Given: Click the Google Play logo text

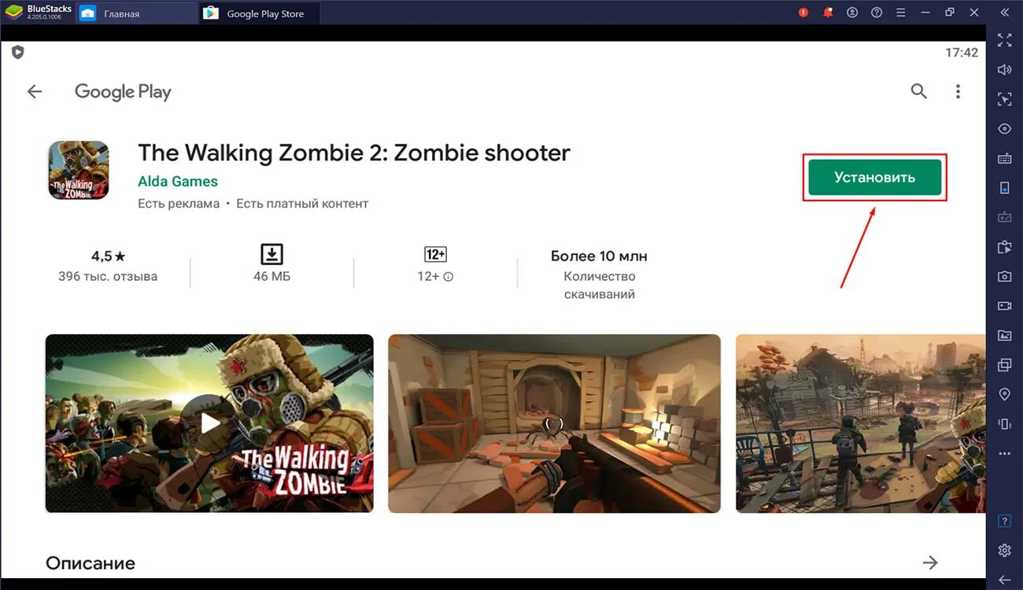Looking at the screenshot, I should (123, 92).
